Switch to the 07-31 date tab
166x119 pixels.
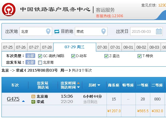[x=115, y=47]
